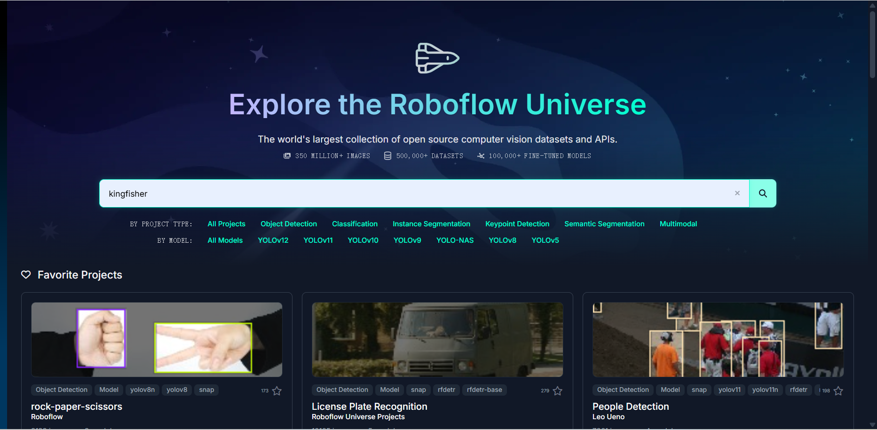Select the YOLOv5 model filter
The height and width of the screenshot is (430, 877).
[545, 240]
